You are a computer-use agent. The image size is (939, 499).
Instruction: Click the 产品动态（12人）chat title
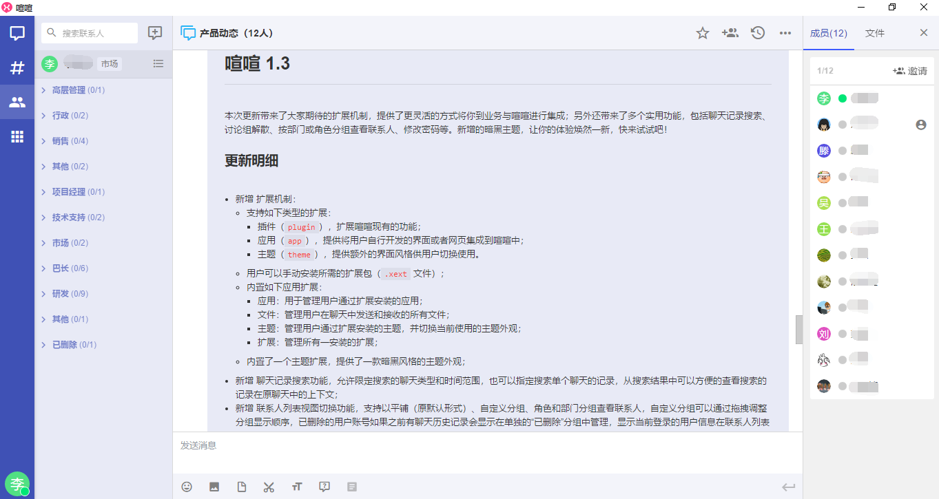tap(236, 33)
